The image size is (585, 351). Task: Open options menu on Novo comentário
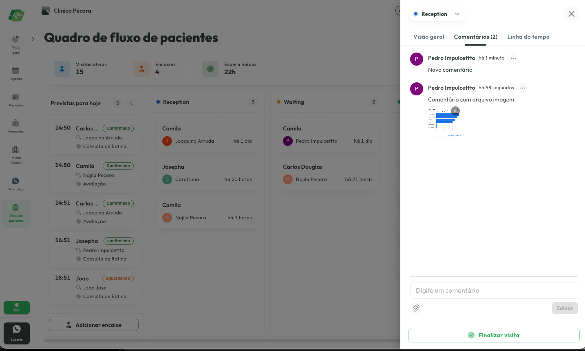pos(513,58)
